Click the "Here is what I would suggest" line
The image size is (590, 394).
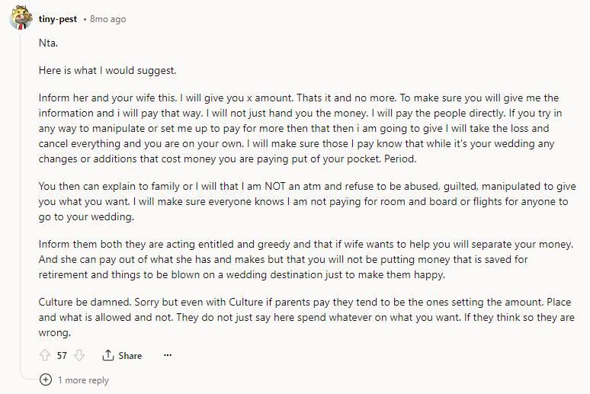pos(107,70)
